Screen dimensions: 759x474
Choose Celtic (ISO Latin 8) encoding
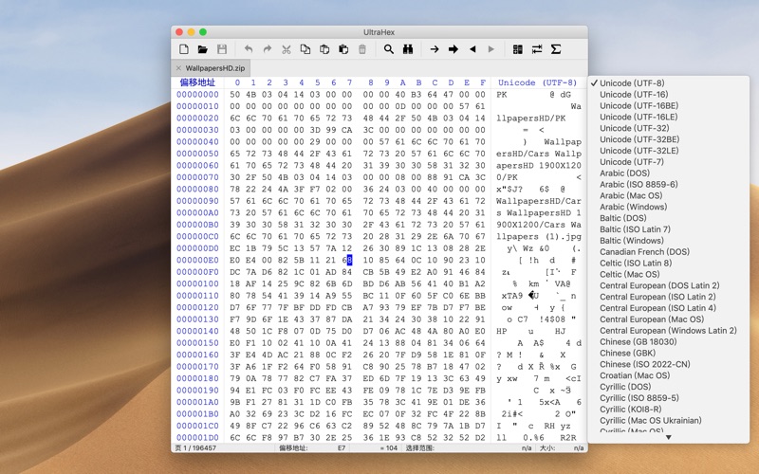[x=636, y=264]
